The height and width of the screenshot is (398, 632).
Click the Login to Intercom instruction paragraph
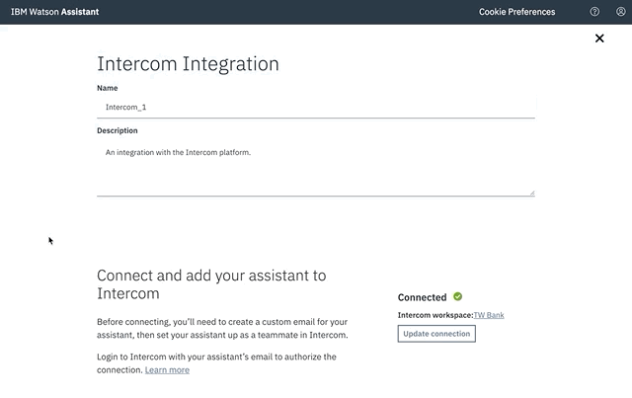[x=216, y=363]
